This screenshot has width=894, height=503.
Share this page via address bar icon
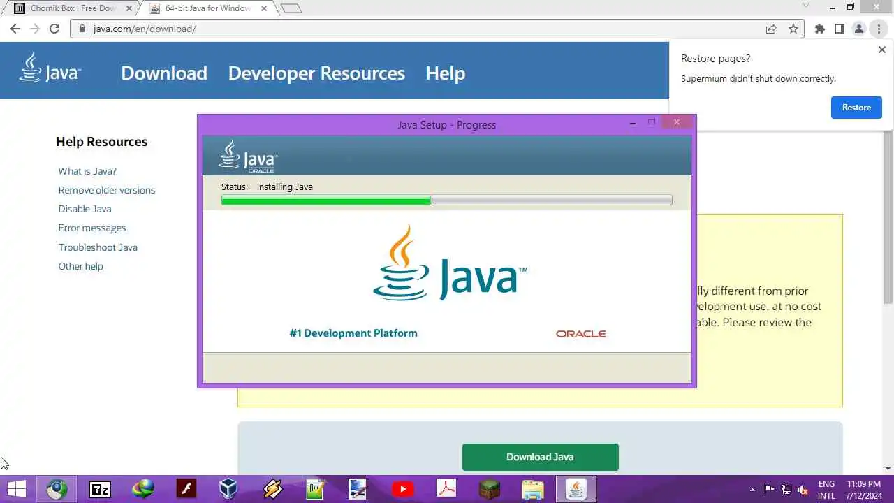[771, 29]
